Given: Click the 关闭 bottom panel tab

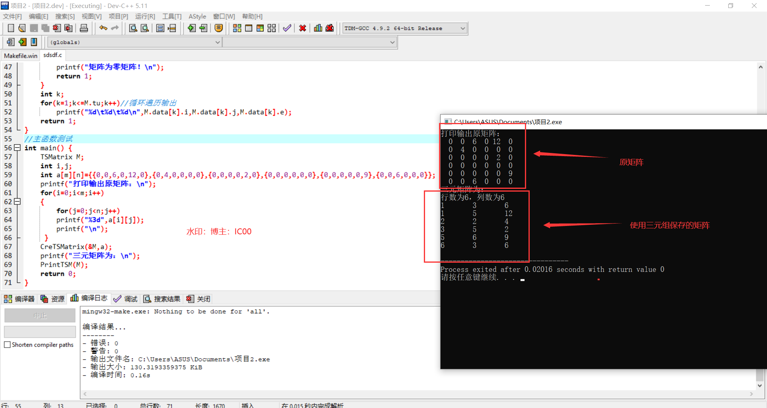Looking at the screenshot, I should pos(198,299).
